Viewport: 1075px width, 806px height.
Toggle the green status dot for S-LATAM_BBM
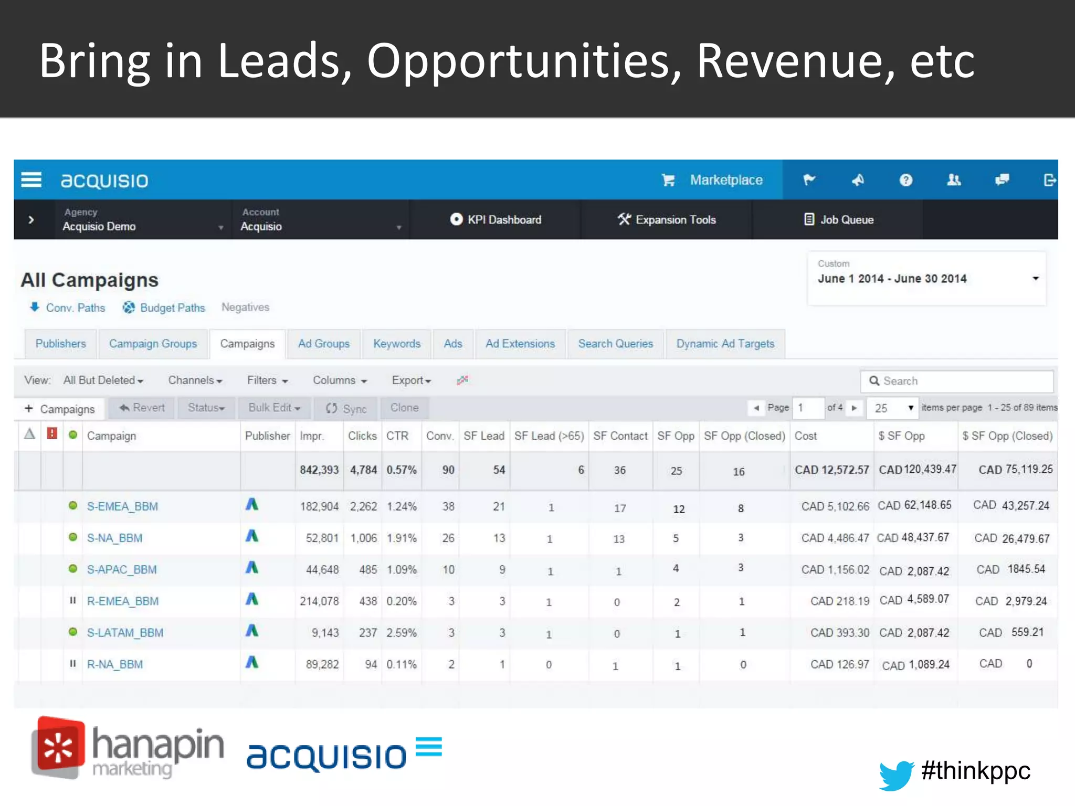[73, 631]
